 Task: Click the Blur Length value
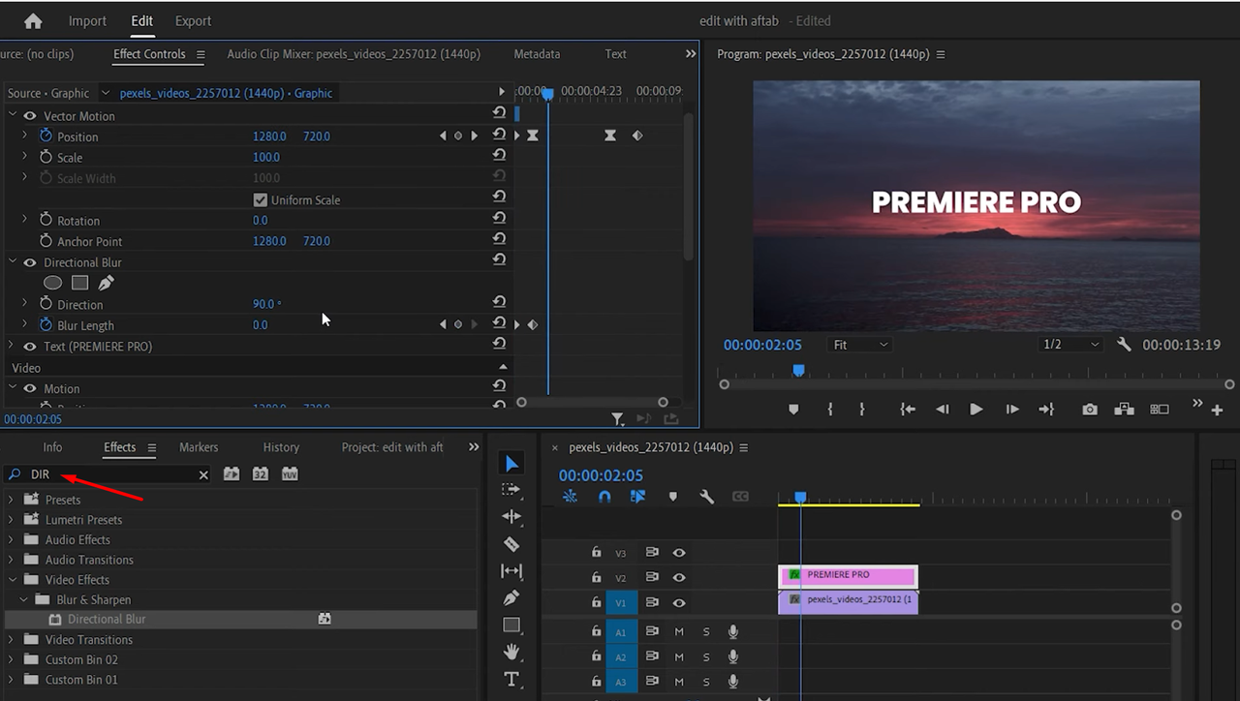[260, 325]
